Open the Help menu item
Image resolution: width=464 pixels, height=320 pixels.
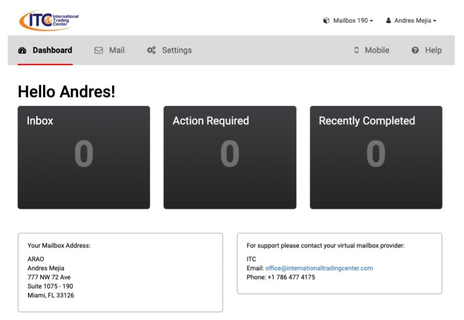[427, 50]
